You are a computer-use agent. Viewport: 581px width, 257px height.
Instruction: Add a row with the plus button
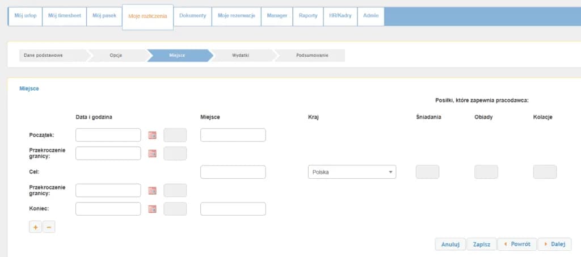(35, 227)
